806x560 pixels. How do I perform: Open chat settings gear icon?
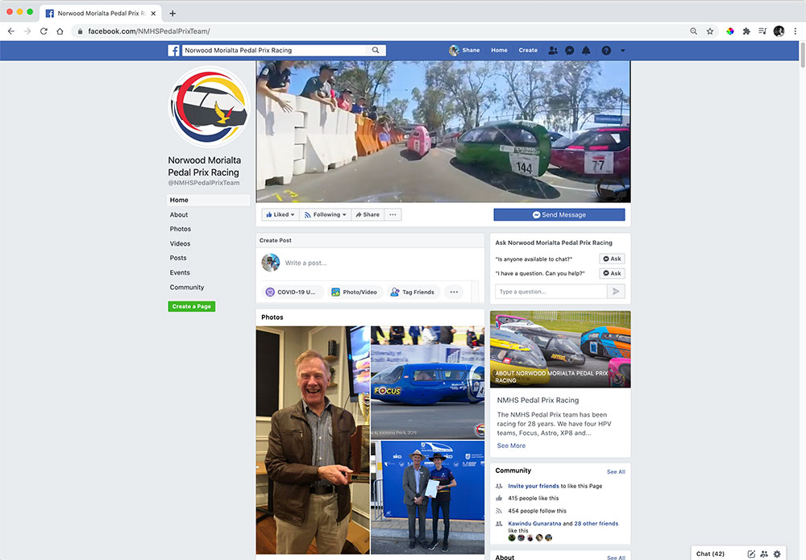click(777, 554)
